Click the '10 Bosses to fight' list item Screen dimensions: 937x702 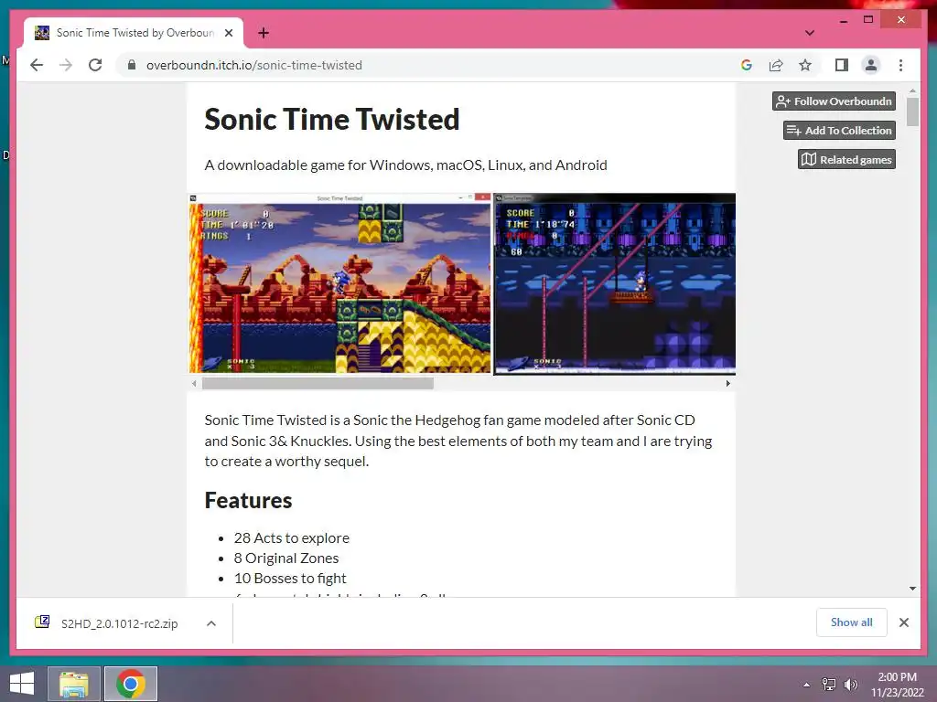click(290, 579)
